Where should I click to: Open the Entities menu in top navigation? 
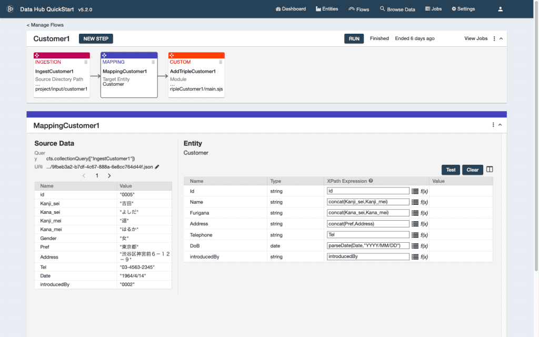(x=326, y=9)
